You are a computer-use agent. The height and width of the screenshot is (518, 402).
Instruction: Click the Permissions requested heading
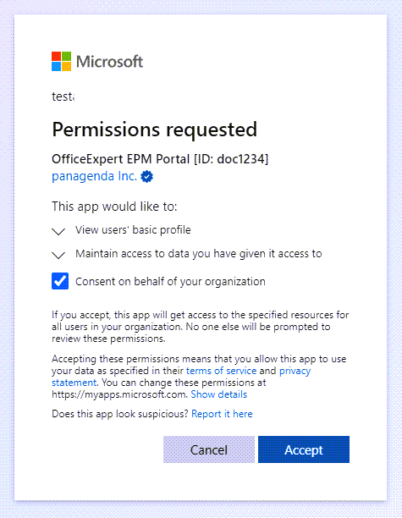[154, 129]
